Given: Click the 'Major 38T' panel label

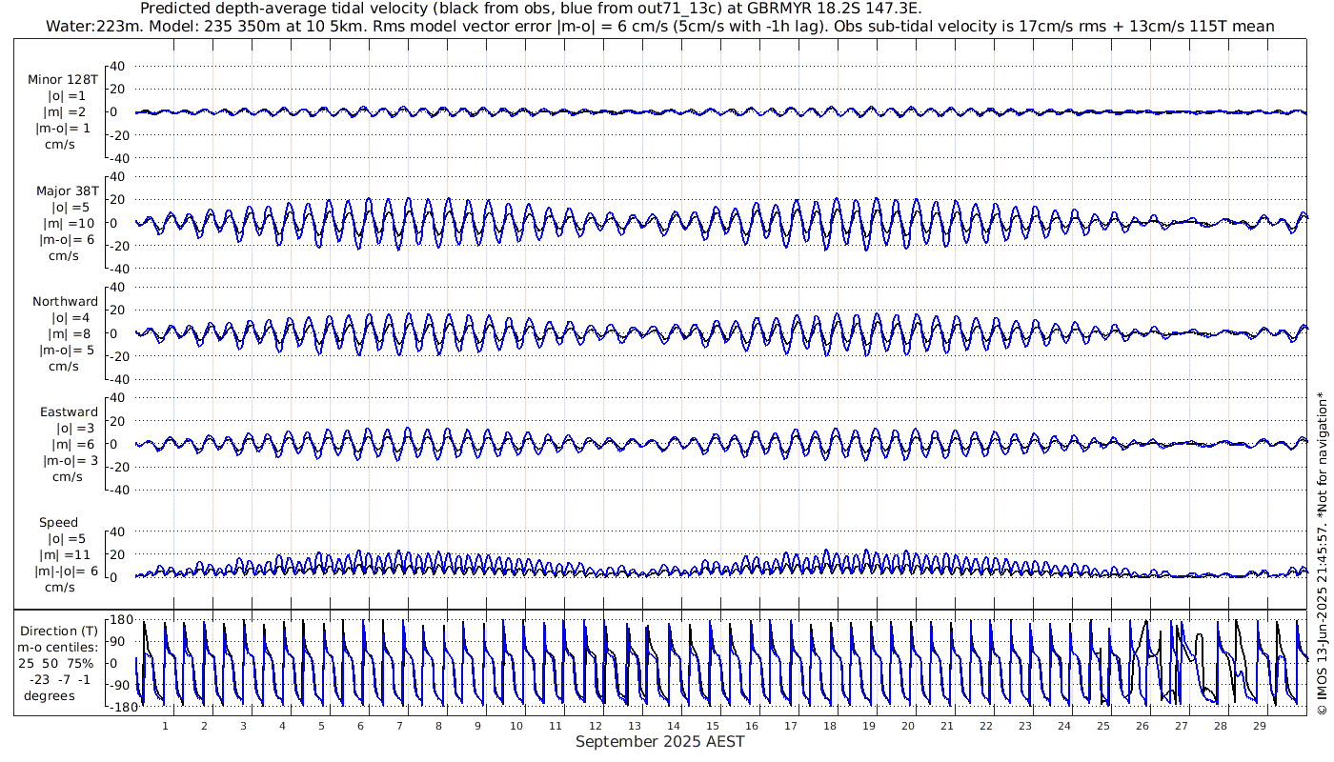Looking at the screenshot, I should pyautogui.click(x=67, y=190).
